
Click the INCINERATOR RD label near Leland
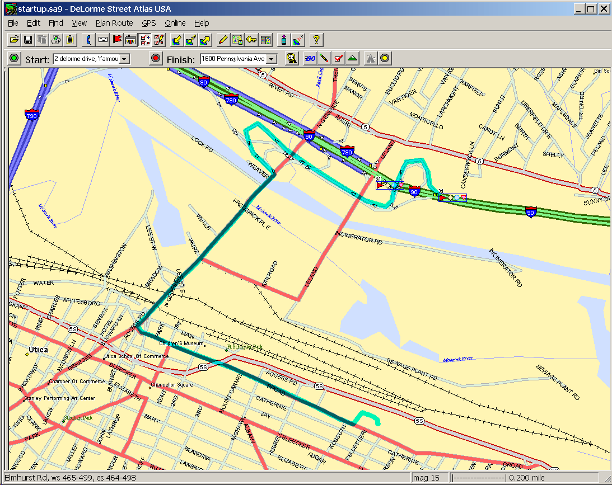pos(359,237)
